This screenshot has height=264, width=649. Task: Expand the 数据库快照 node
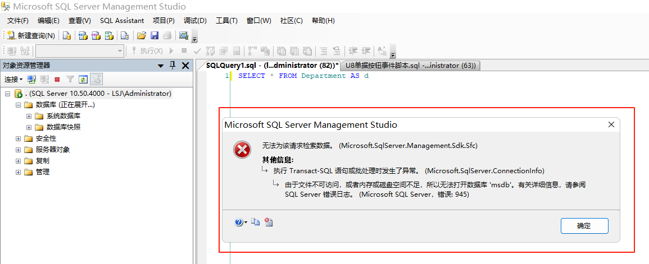pyautogui.click(x=29, y=127)
